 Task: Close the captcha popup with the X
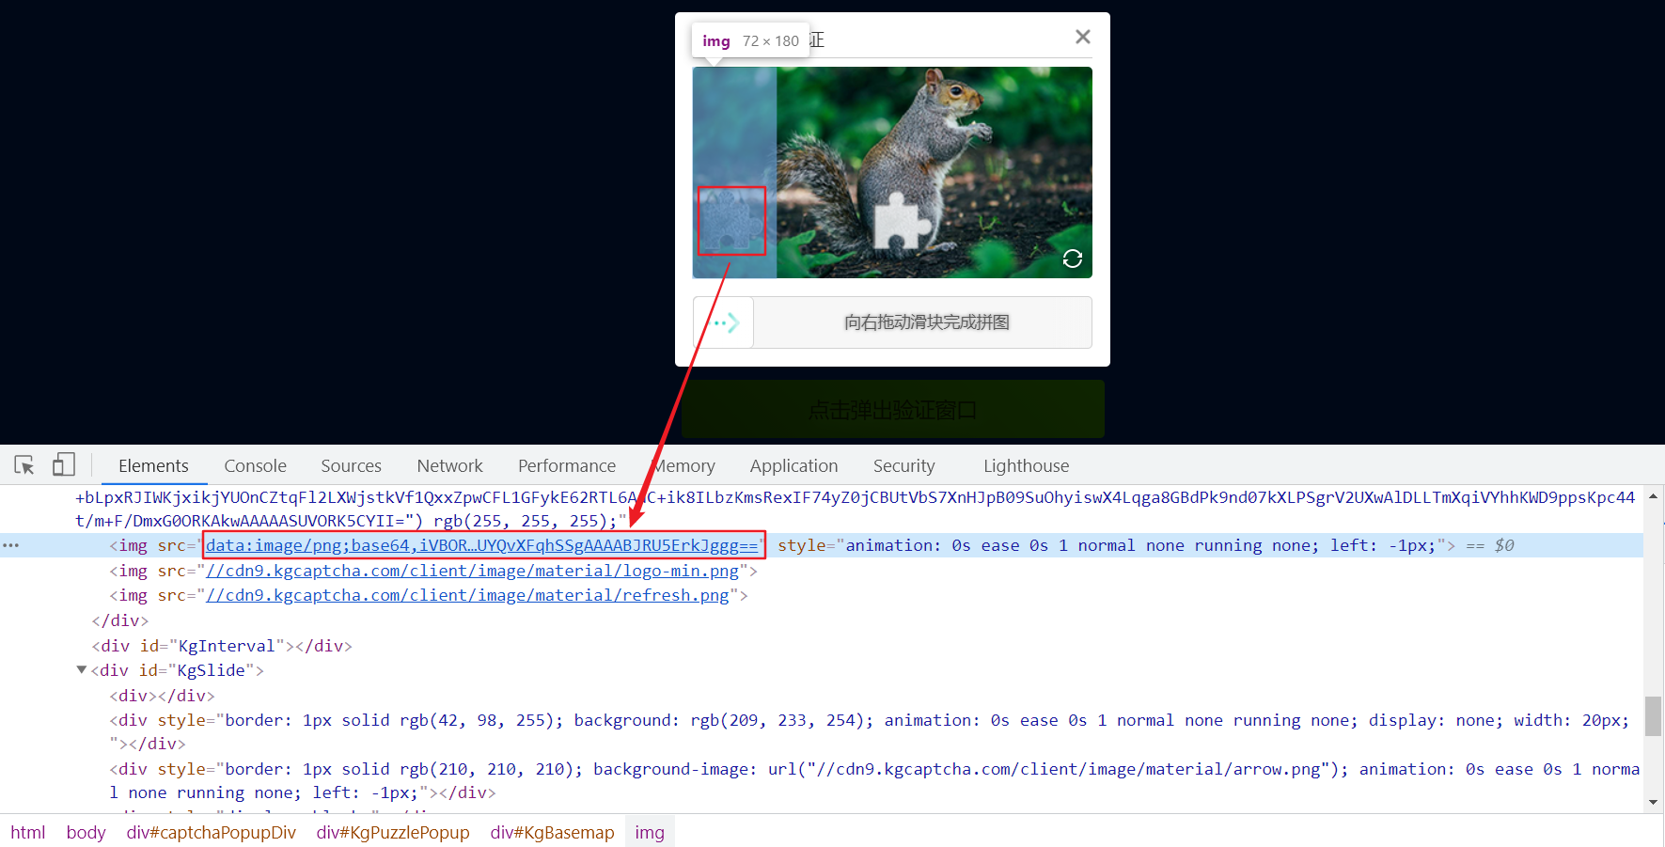1083,37
